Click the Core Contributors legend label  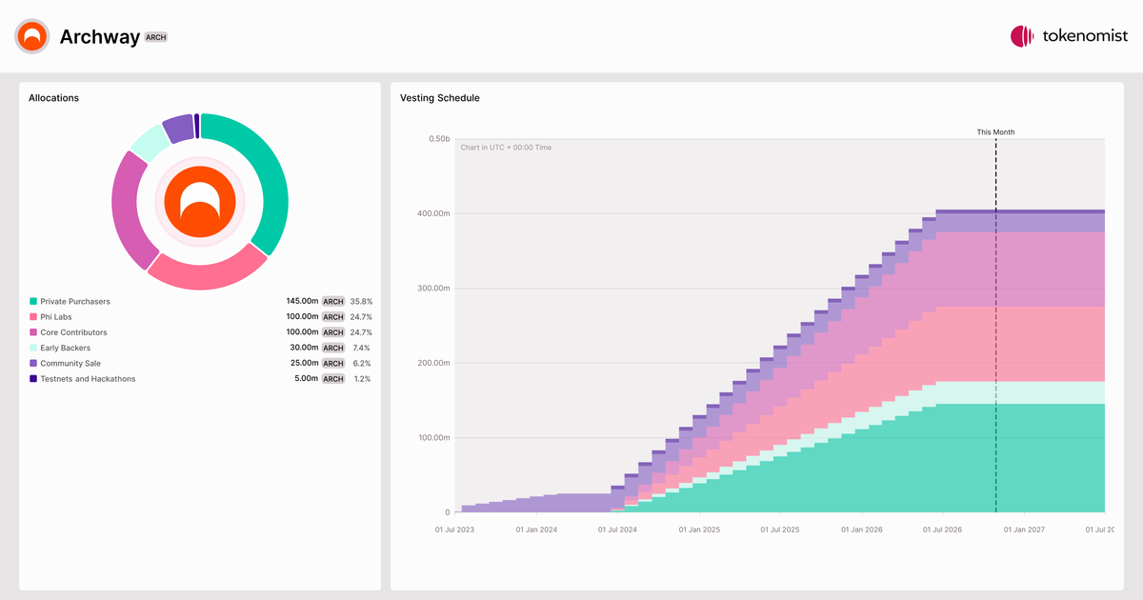73,332
